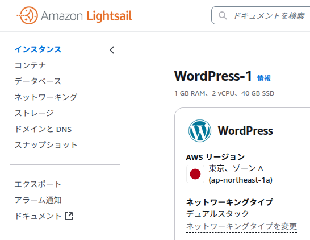Open インスタンス in the sidebar
This screenshot has height=240, width=310.
(38, 49)
